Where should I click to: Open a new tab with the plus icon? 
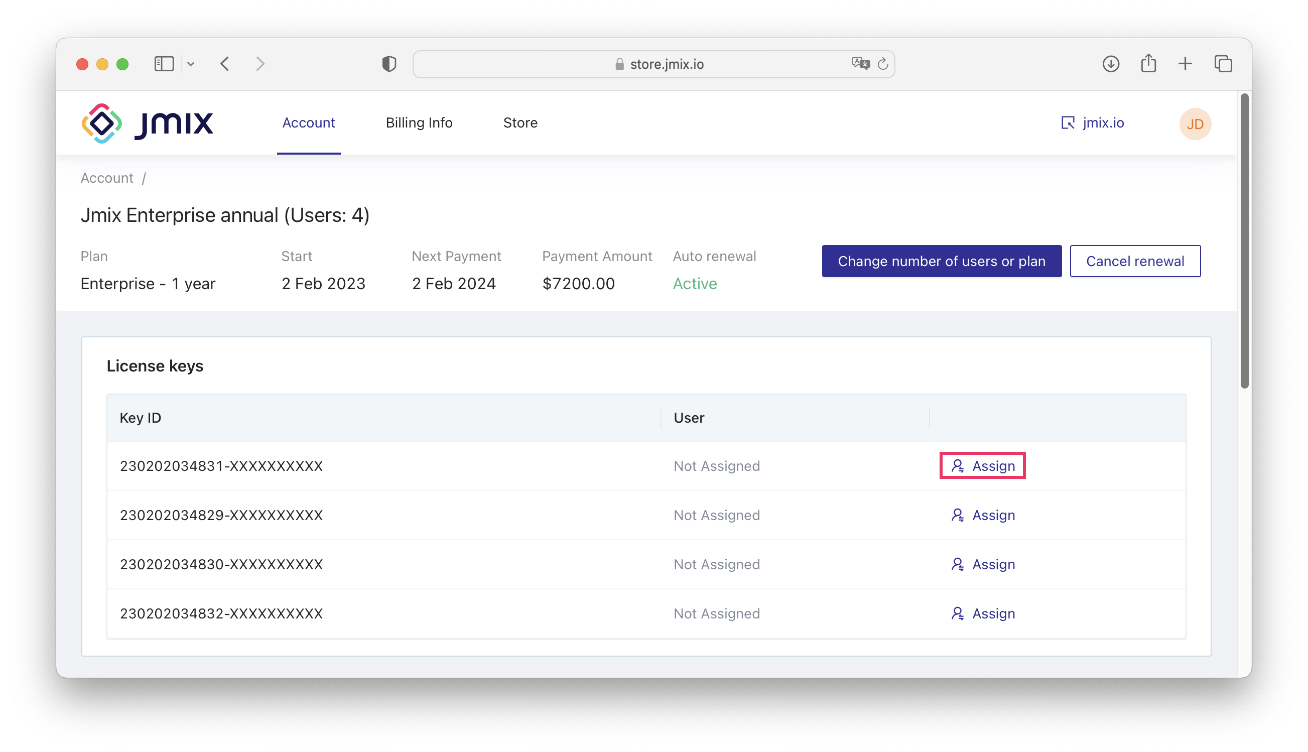point(1185,64)
